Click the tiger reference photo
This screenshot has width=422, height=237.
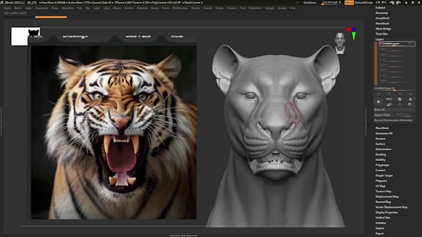114,132
